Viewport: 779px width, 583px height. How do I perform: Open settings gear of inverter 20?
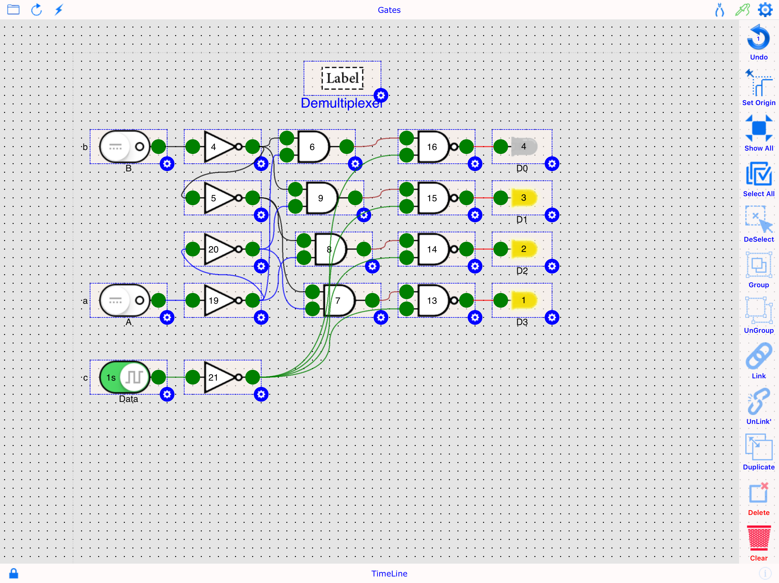261,266
